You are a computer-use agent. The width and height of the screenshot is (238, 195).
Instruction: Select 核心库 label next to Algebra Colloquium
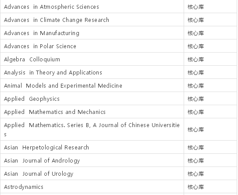point(195,60)
